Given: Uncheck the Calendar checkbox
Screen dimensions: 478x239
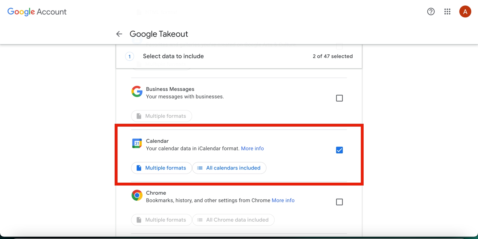Looking at the screenshot, I should pos(339,150).
